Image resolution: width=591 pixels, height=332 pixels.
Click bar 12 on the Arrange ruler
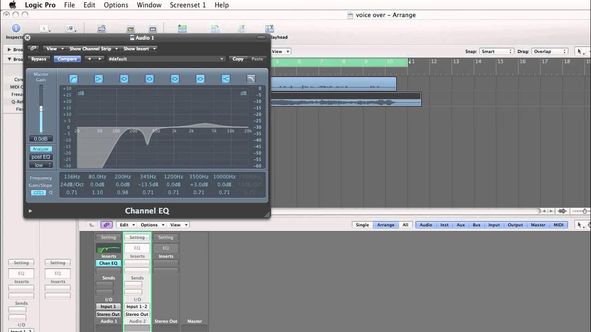[x=434, y=61]
